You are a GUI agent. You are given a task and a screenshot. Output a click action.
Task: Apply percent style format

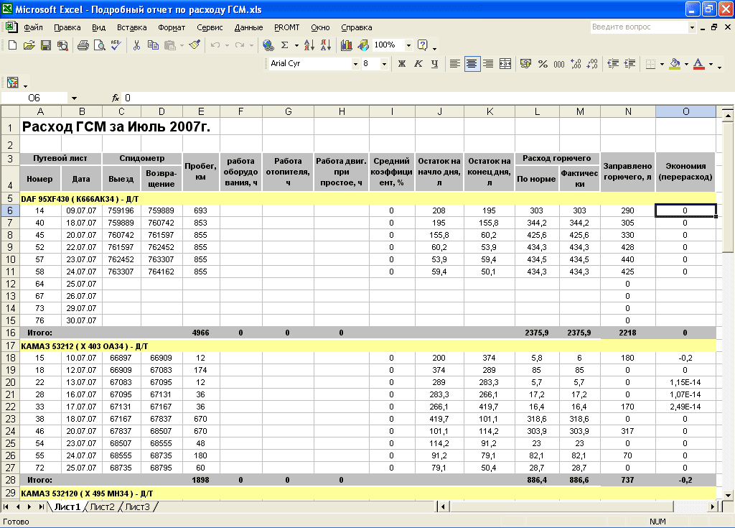pos(543,64)
